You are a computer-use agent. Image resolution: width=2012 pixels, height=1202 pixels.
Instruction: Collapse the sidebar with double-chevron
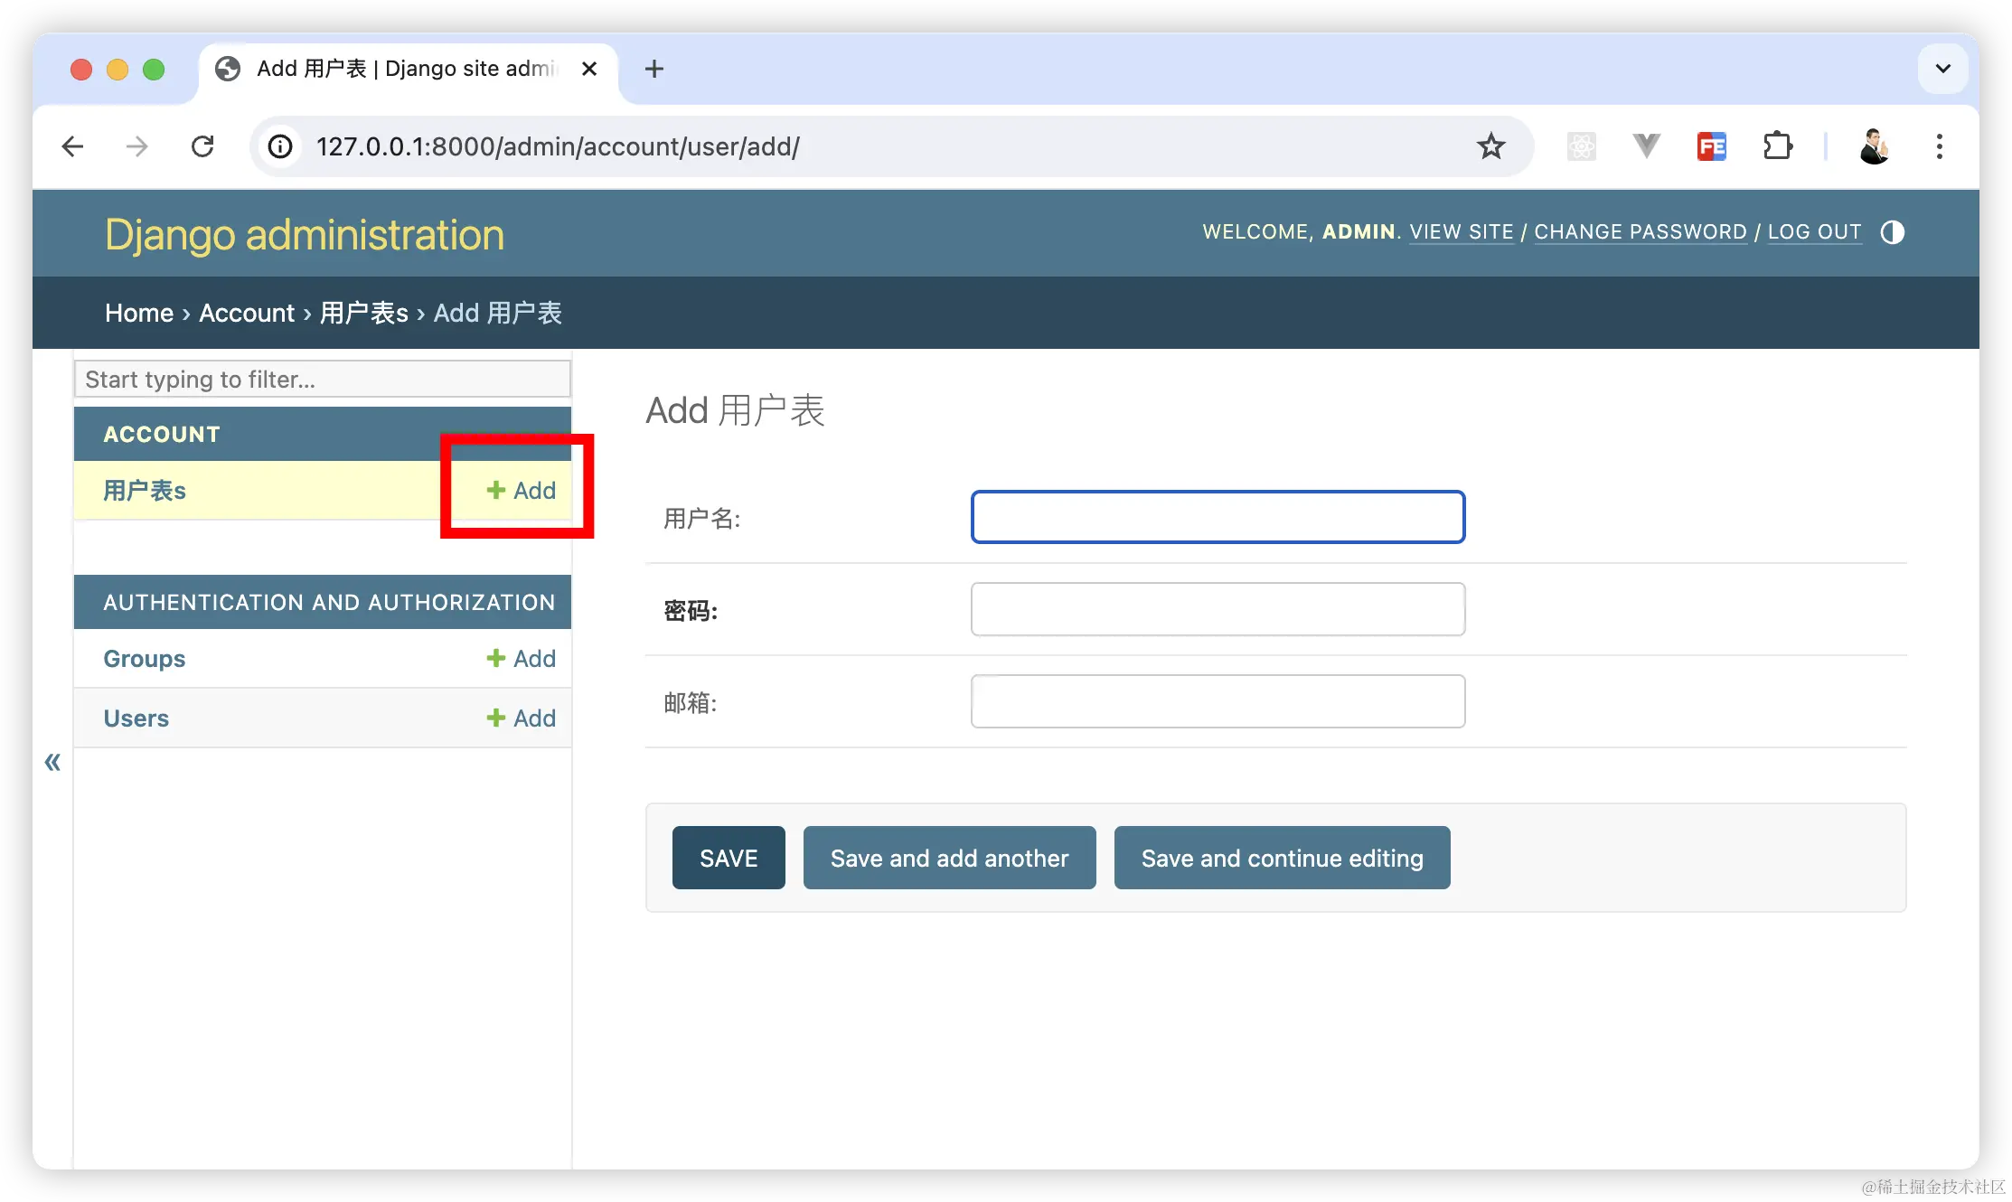tap(52, 762)
